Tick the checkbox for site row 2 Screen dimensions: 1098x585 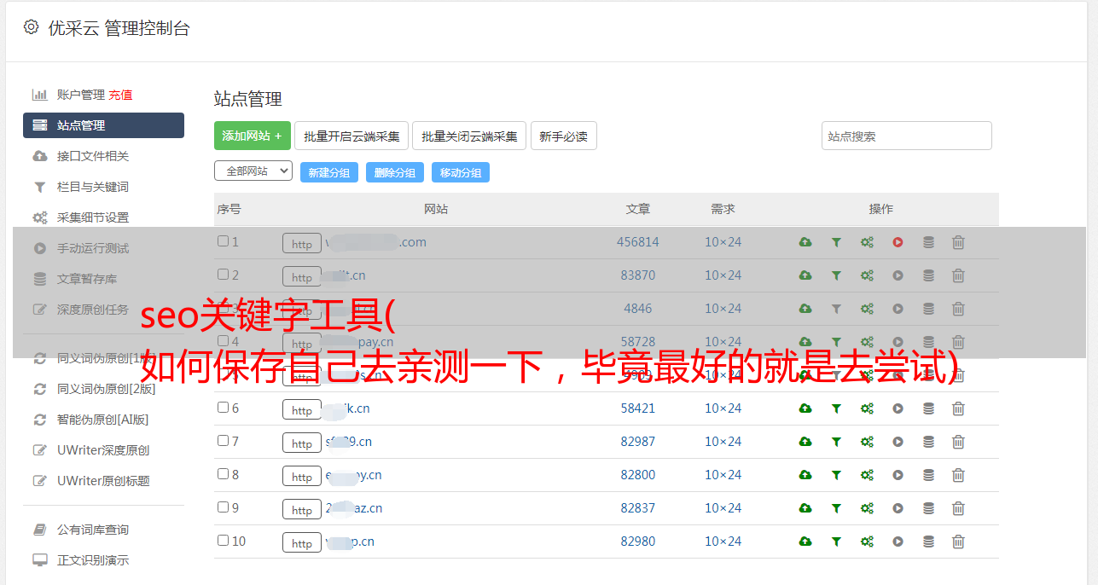click(x=223, y=275)
